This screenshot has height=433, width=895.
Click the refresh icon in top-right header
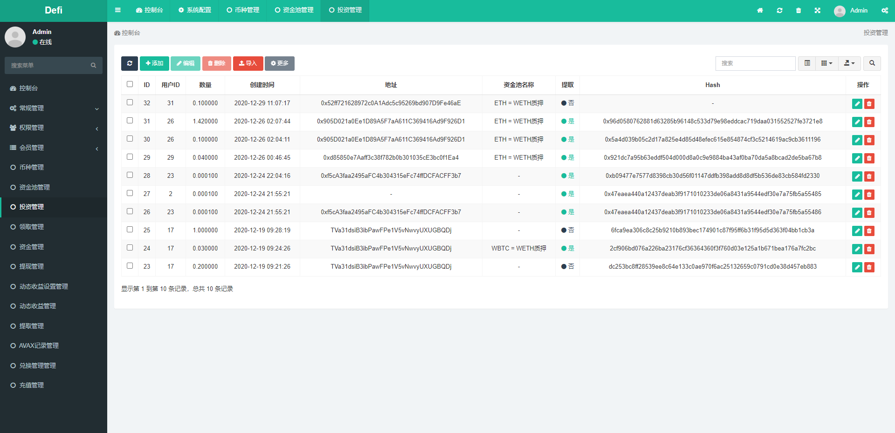(x=779, y=10)
